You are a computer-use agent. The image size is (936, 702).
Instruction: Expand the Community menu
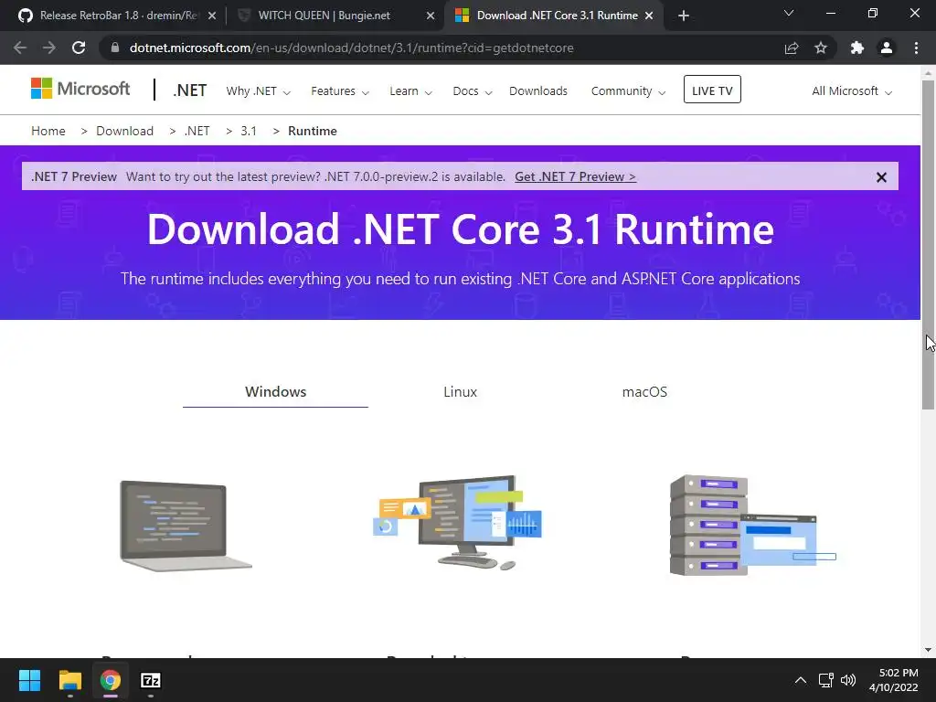pyautogui.click(x=628, y=90)
